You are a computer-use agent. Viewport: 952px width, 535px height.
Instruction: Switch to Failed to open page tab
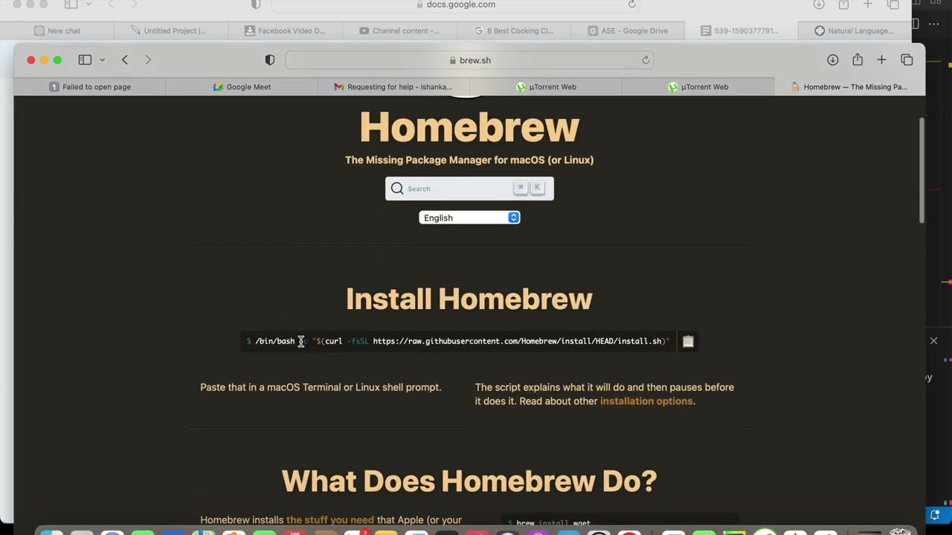89,87
